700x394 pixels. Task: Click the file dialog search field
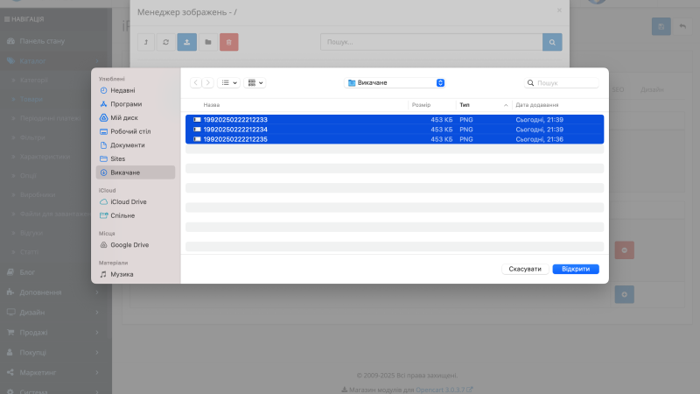click(561, 82)
